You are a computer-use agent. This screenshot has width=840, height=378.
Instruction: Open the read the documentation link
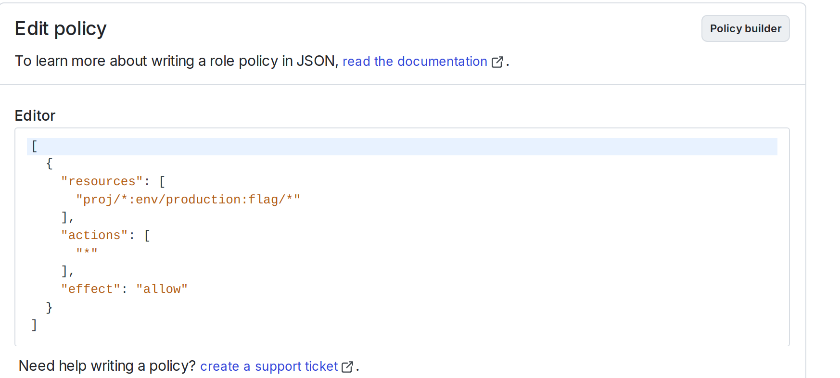point(414,62)
